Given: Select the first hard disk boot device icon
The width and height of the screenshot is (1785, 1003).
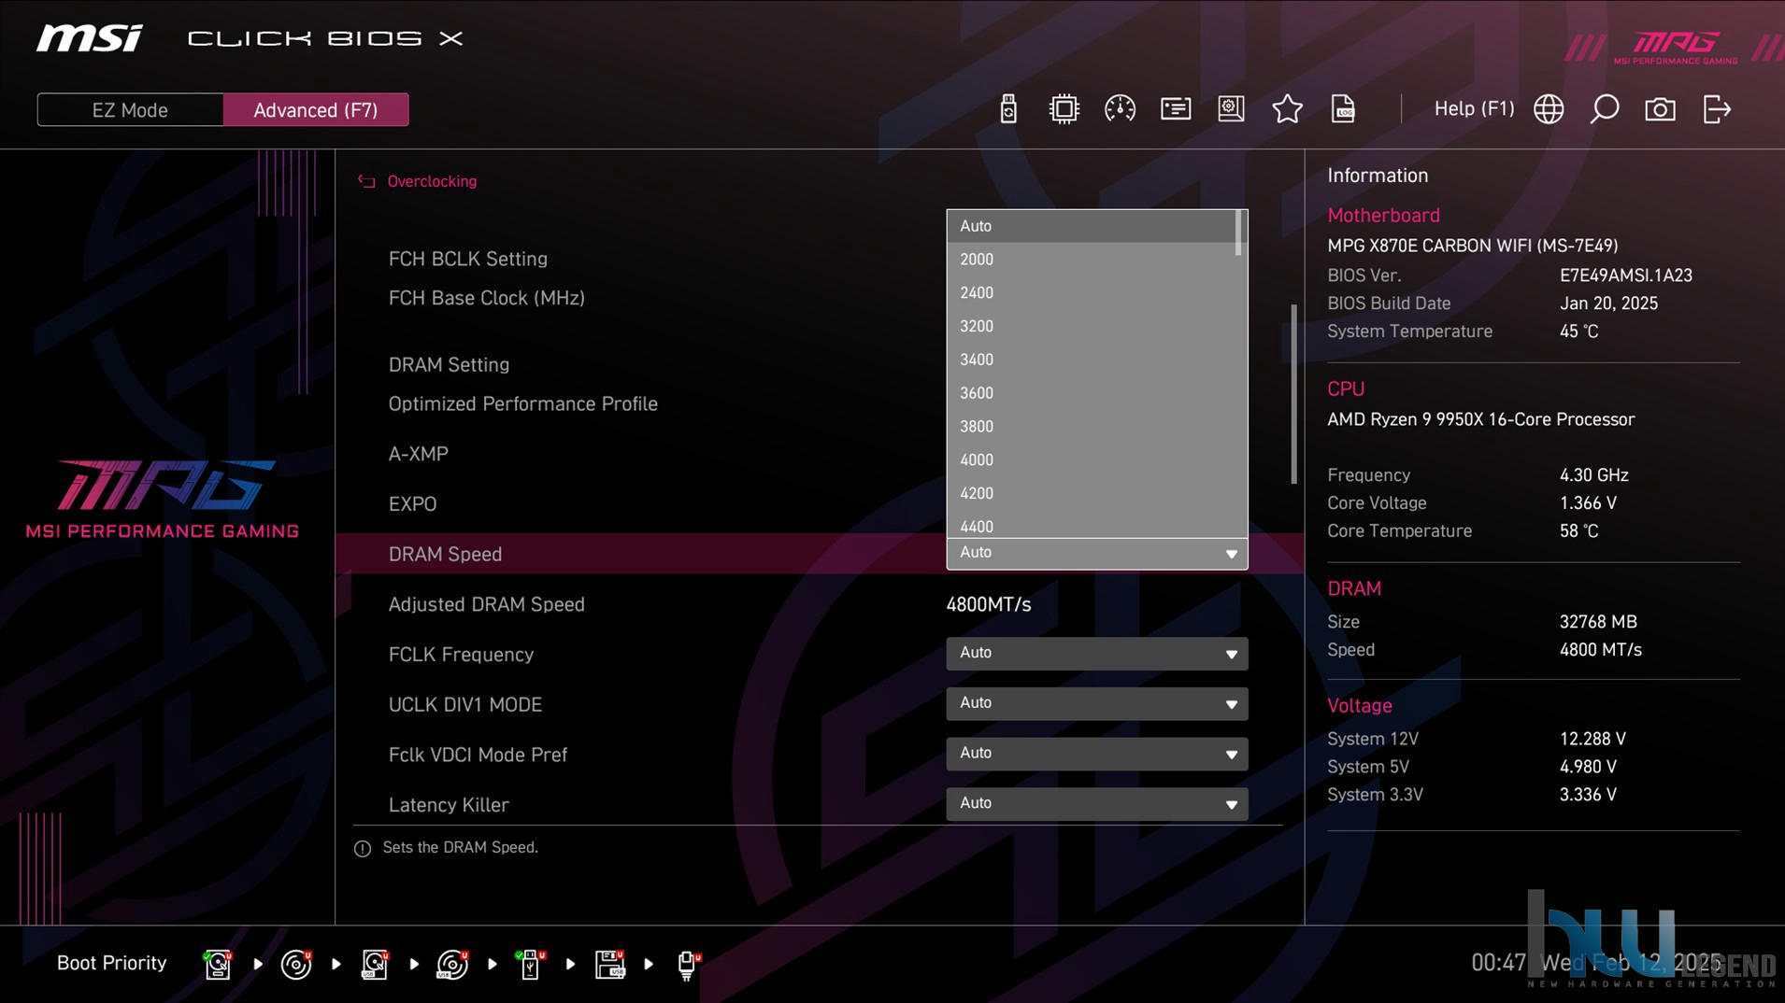Looking at the screenshot, I should click(218, 964).
